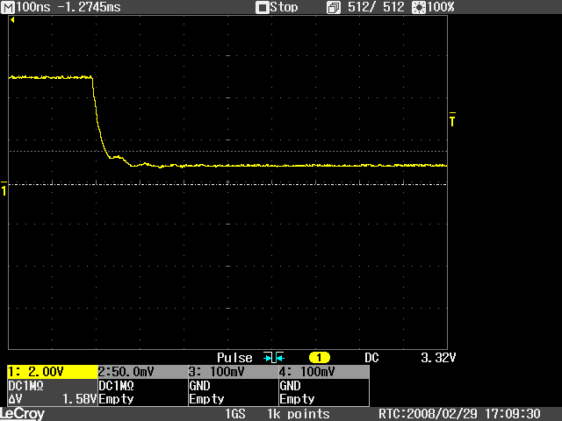Click the pulse width trigger symbol
Screen dimensions: 562x421
tap(275, 358)
